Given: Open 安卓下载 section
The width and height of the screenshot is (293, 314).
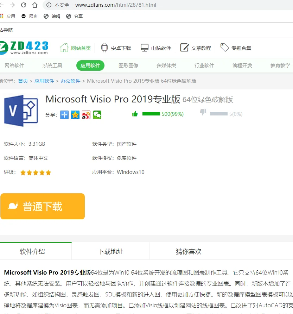Looking at the screenshot, I should (x=116, y=48).
